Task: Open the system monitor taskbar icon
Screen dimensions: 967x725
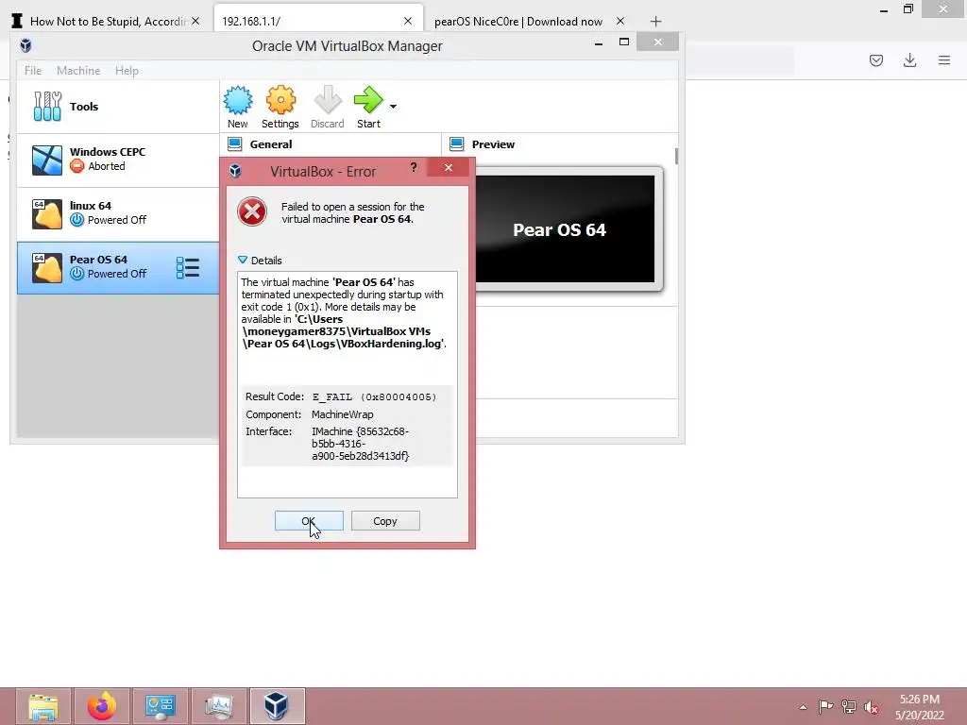Action: tap(219, 706)
